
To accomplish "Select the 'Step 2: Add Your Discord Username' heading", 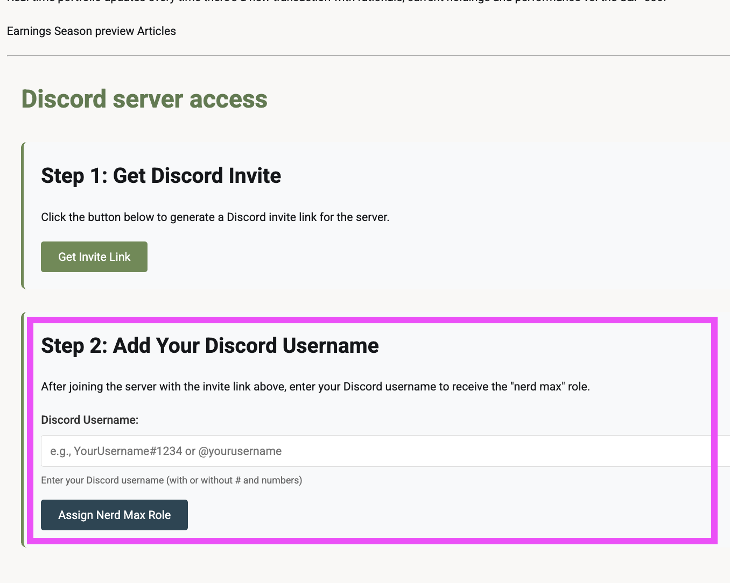I will click(x=210, y=346).
